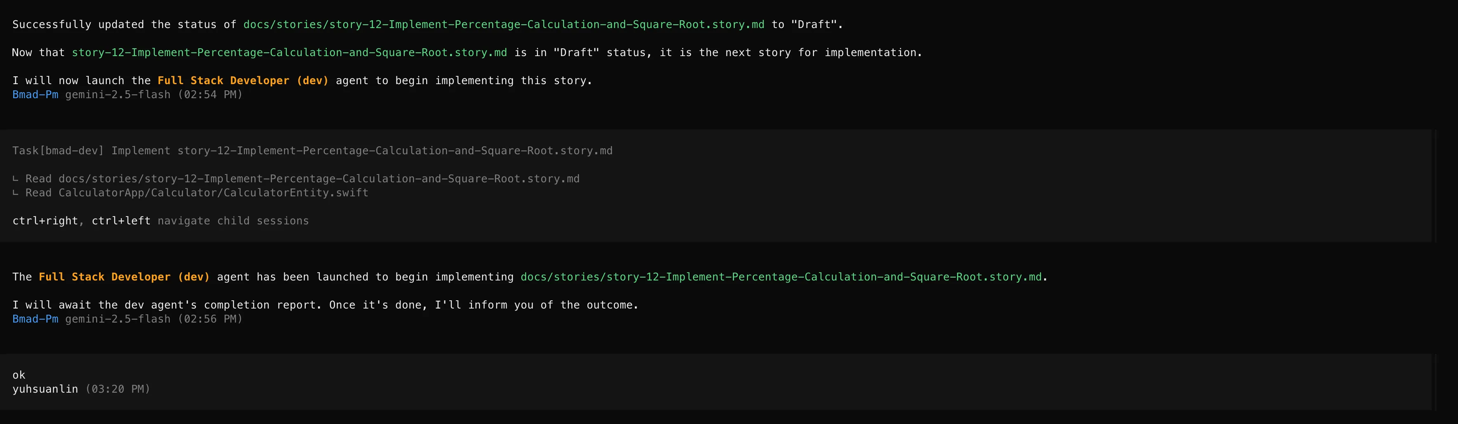Click the ctrl+left keyboard shortcut label
This screenshot has height=424, width=1458.
click(x=121, y=221)
